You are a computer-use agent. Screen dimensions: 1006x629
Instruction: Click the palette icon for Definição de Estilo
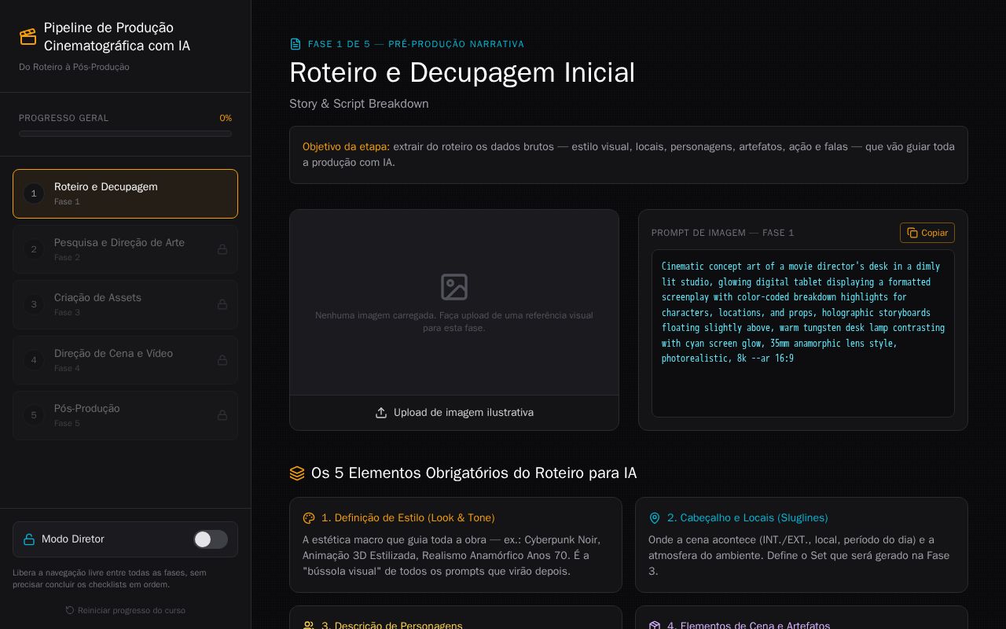[309, 518]
